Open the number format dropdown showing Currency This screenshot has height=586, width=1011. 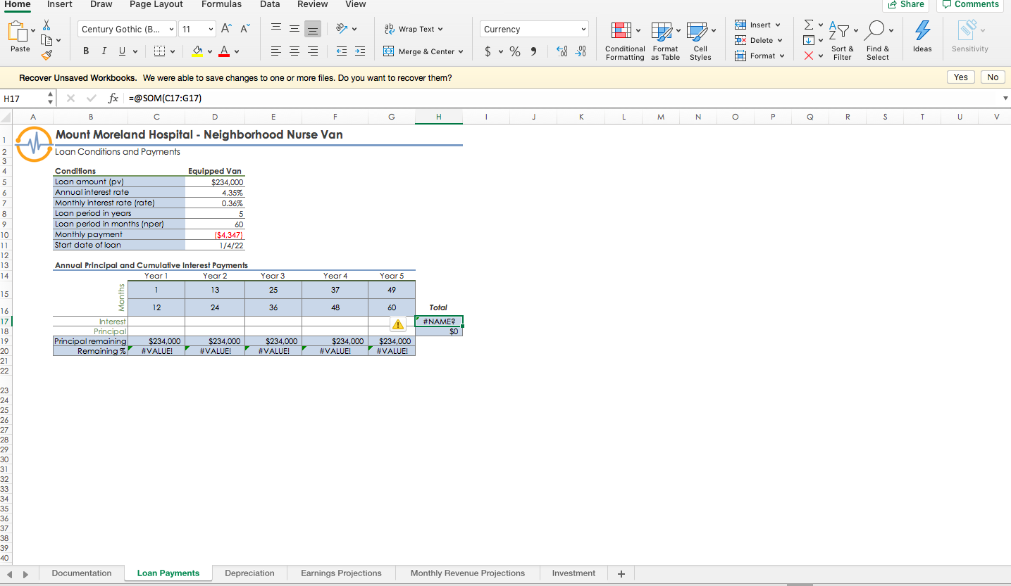(x=533, y=28)
